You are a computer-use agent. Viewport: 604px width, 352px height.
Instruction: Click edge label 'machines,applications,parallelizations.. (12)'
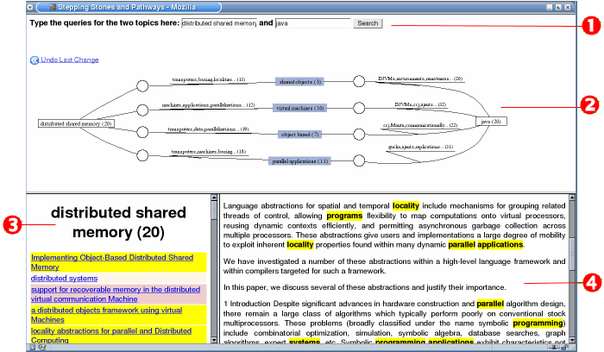208,105
